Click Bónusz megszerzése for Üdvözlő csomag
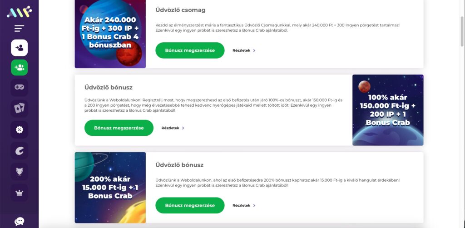This screenshot has height=228, width=465. [x=190, y=50]
